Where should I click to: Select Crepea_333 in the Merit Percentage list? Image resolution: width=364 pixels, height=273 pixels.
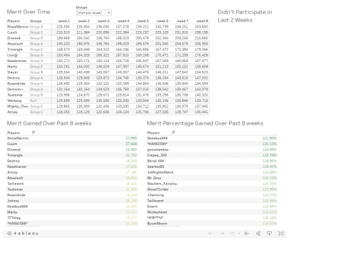[157, 155]
